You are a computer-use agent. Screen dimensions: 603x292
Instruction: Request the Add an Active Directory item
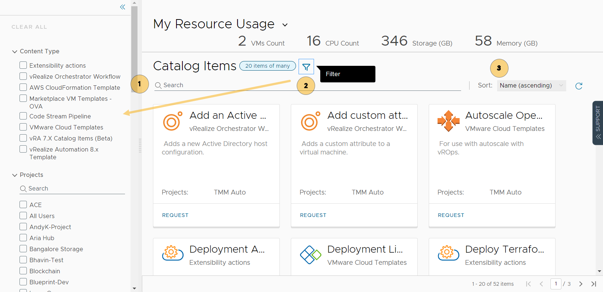coord(175,215)
